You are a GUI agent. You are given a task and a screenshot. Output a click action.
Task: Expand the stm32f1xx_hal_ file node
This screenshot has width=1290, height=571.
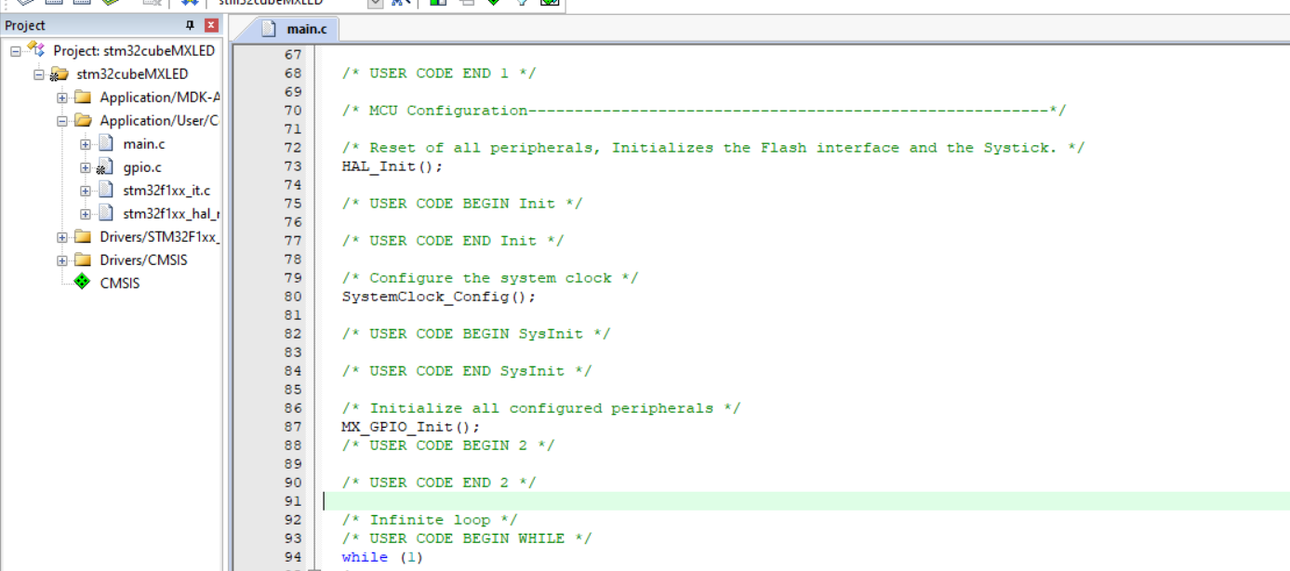[86, 213]
